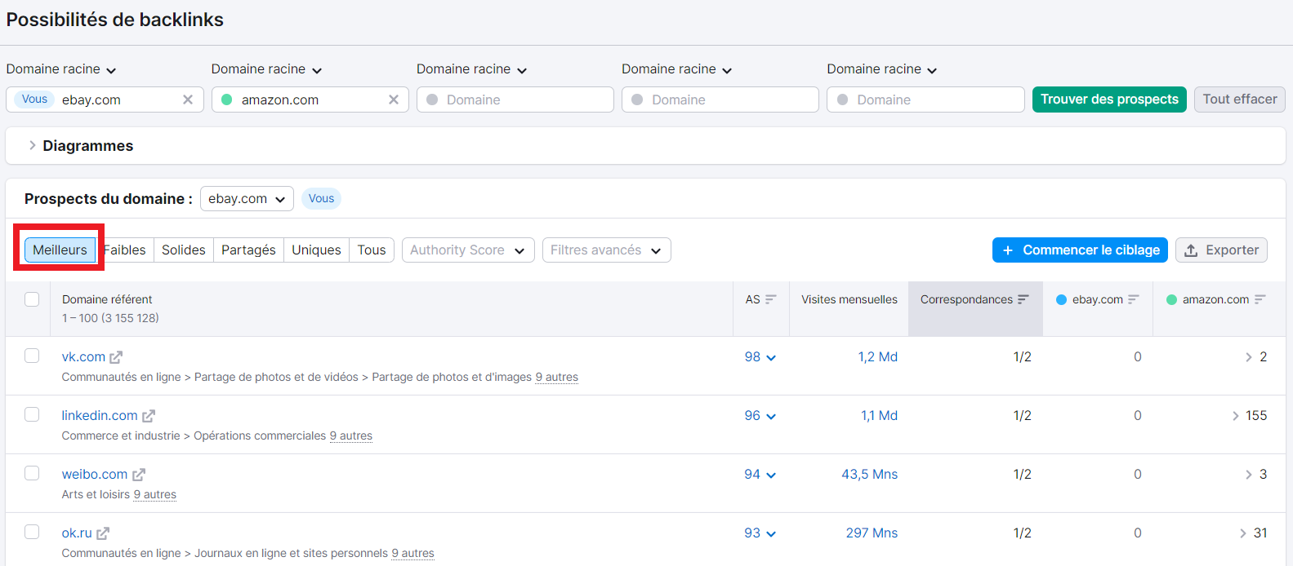Check the weibo.com row checkbox
Viewport: 1293px width, 566px height.
pos(32,473)
